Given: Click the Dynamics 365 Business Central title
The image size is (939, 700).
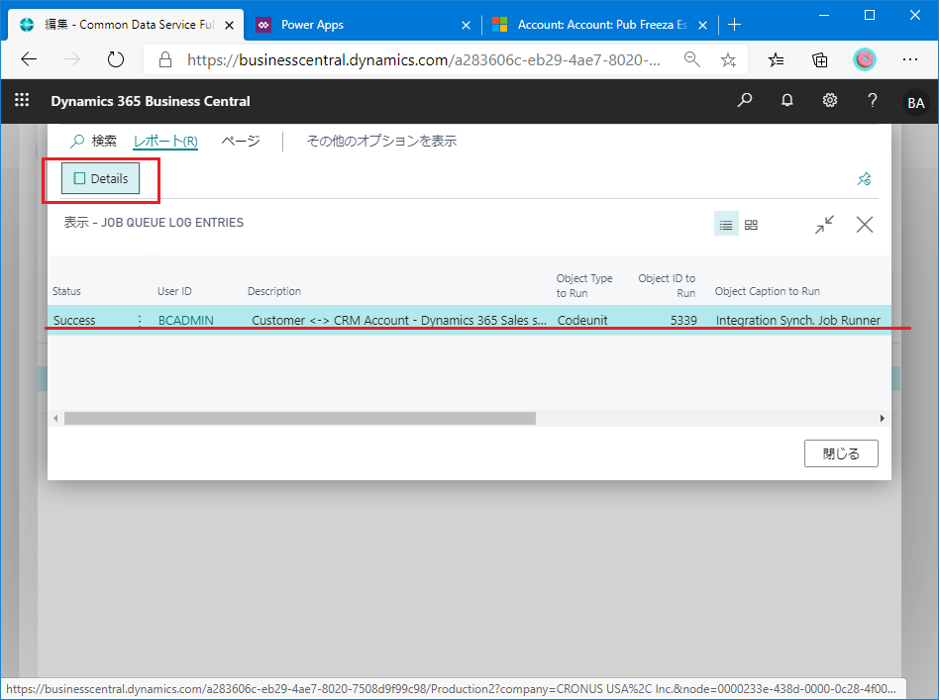Looking at the screenshot, I should [151, 101].
